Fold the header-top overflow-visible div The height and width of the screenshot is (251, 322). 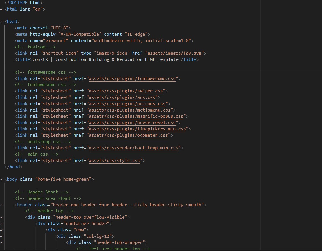pyautogui.click(x=1, y=217)
